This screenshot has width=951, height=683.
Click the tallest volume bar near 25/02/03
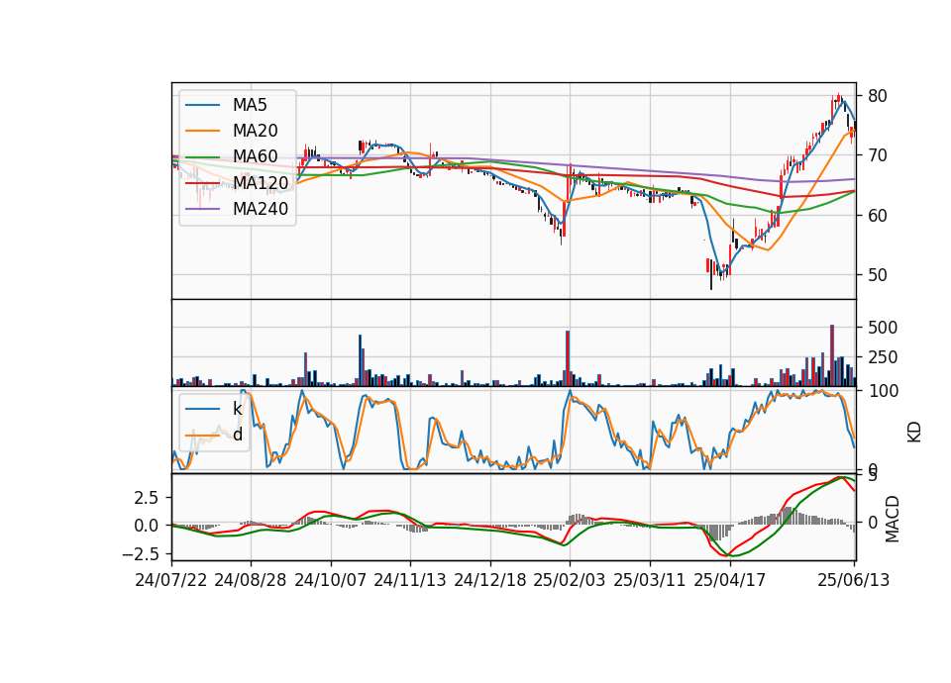(x=568, y=358)
